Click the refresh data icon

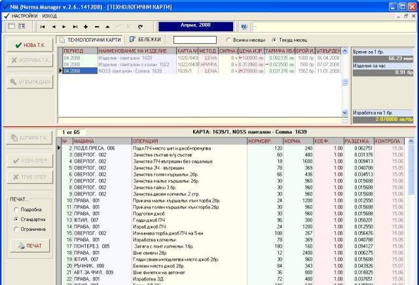click(140, 27)
